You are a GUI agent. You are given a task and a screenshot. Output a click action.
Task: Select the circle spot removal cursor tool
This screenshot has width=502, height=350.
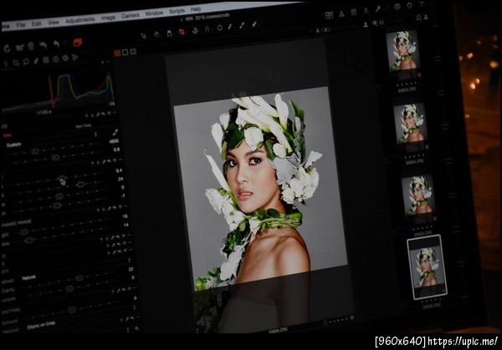coord(219,28)
